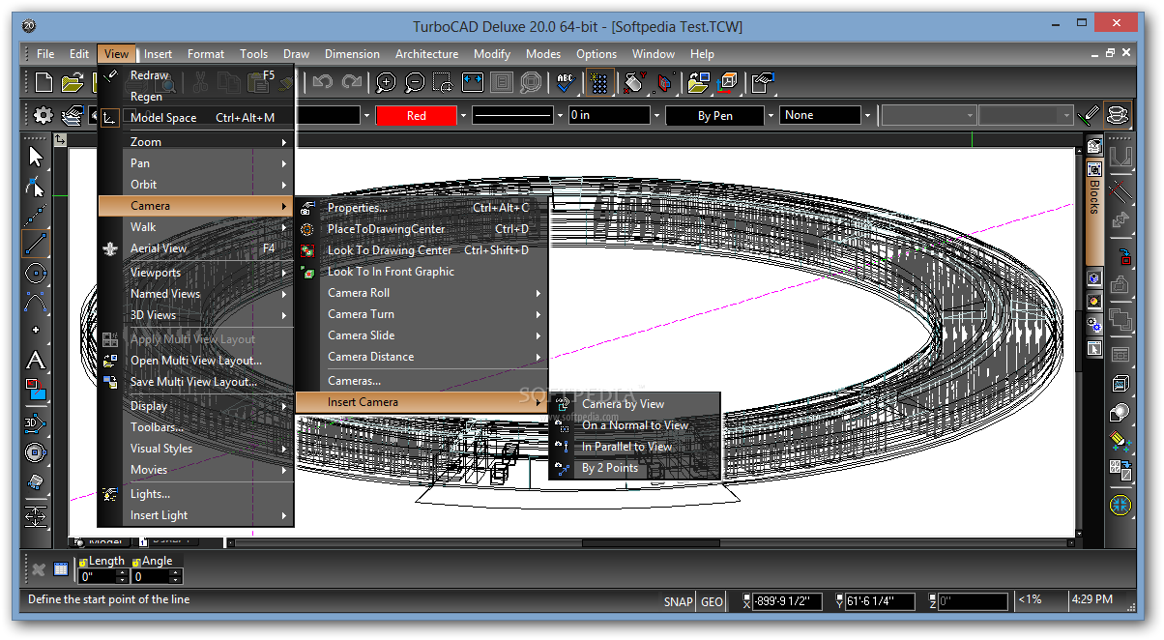Click the Undo arrow icon
Viewport: 1164px width, 640px height.
click(324, 83)
